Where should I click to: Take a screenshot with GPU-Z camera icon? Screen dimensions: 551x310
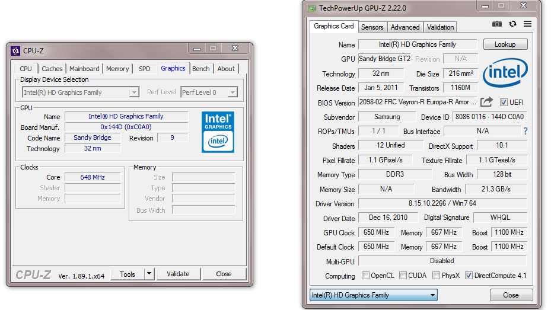[x=496, y=24]
